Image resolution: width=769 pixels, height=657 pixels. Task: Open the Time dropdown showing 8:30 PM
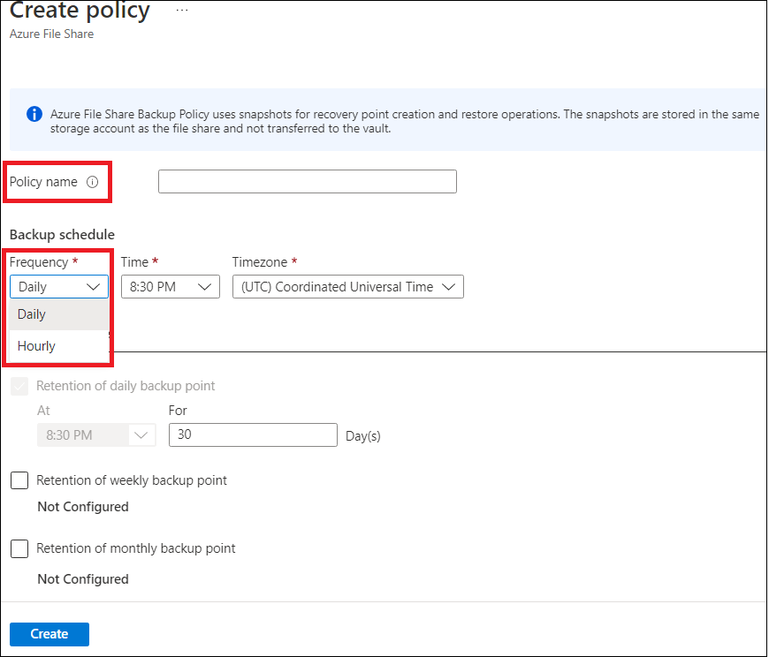tap(170, 286)
